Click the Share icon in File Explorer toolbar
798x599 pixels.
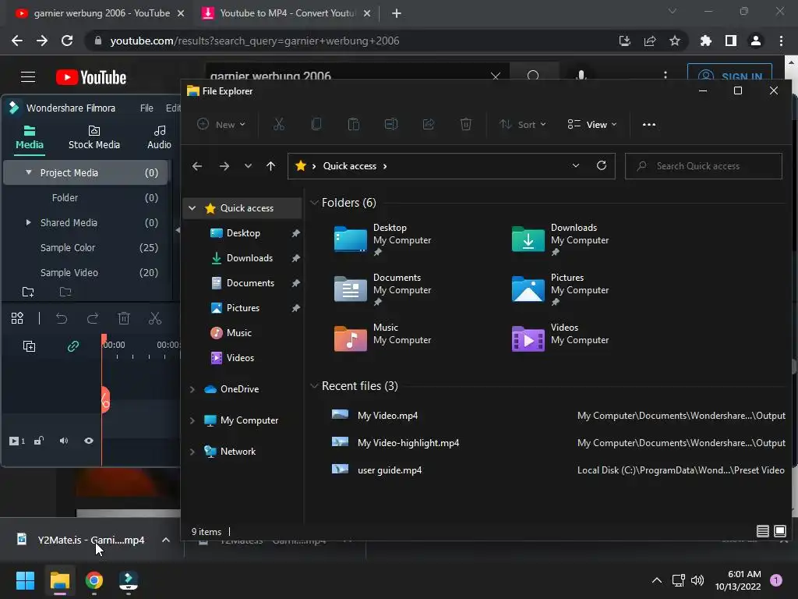(429, 124)
